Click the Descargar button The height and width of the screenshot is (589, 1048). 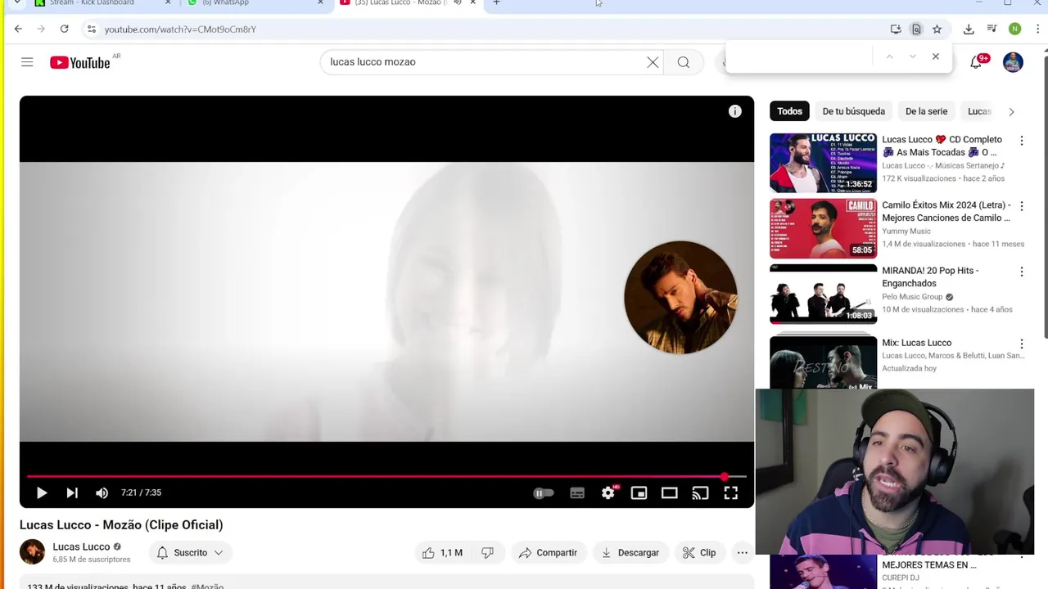630,553
